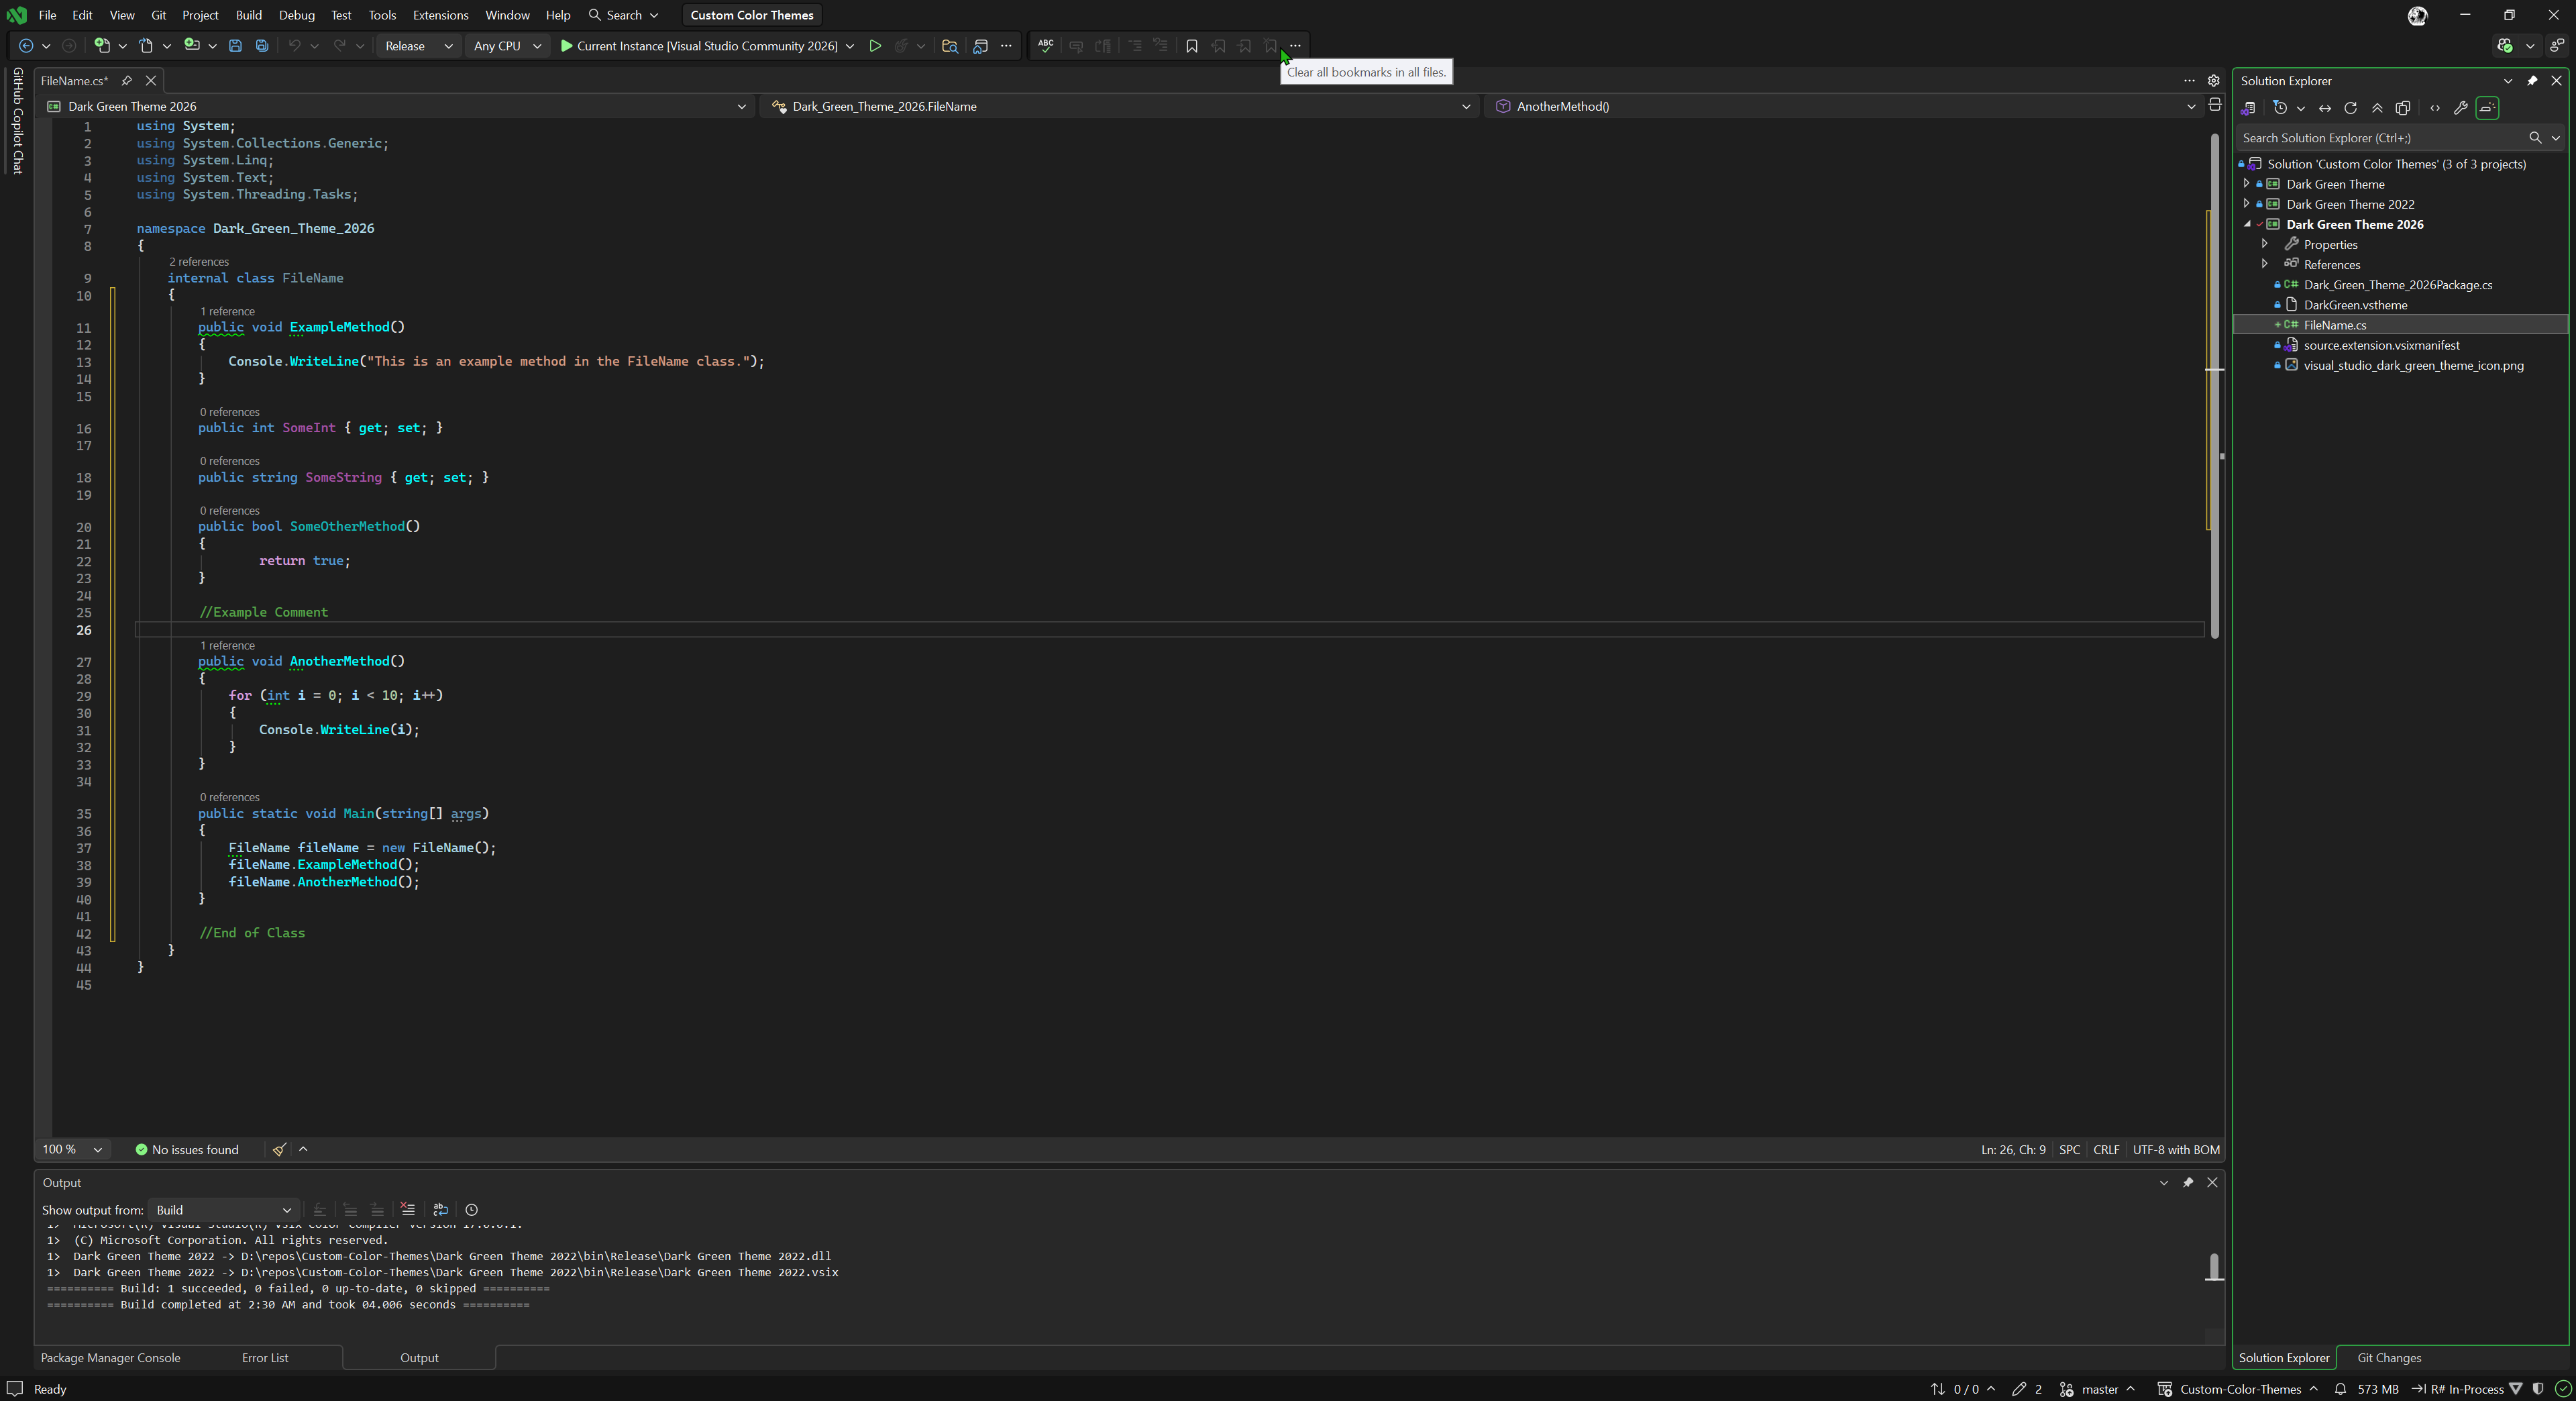Pin the Solution Explorer panel

(x=2532, y=81)
